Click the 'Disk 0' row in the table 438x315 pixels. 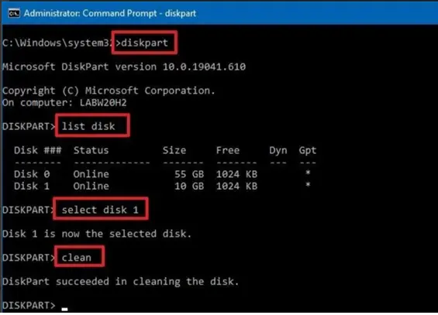164,174
